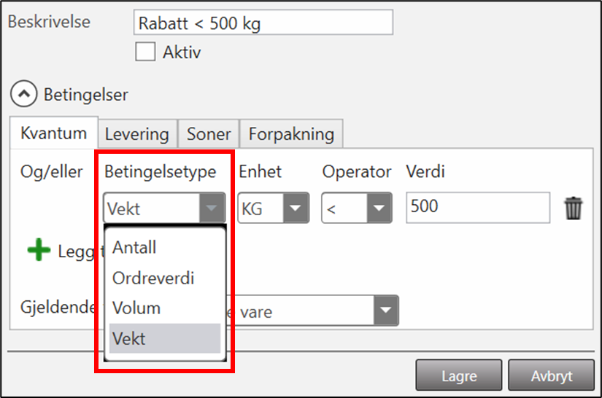This screenshot has width=602, height=398.
Task: Expand the Gjeldende dropdown arrow
Action: coord(385,311)
